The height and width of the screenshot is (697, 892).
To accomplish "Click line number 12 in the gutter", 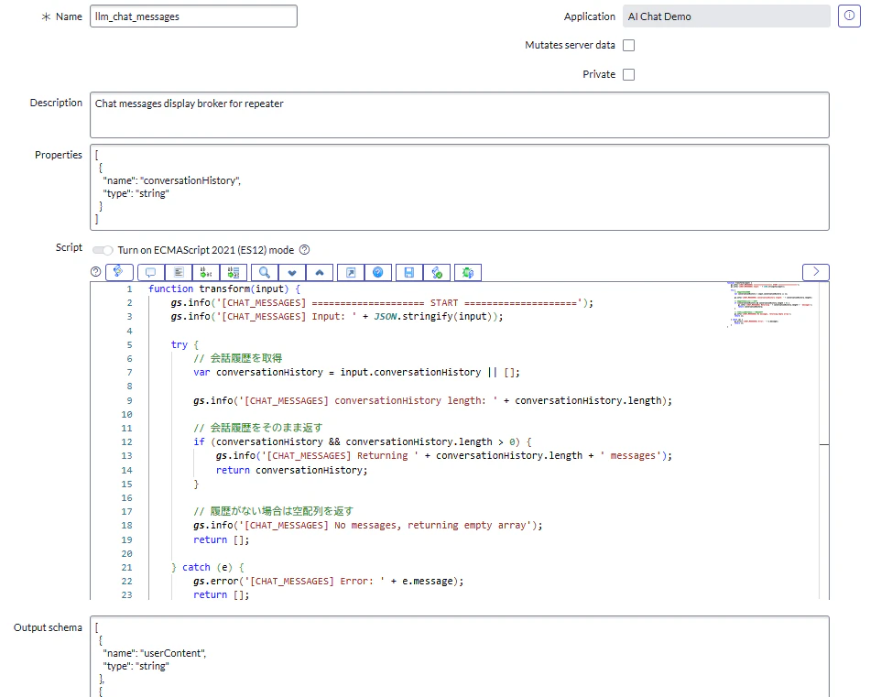I will click(x=126, y=442).
